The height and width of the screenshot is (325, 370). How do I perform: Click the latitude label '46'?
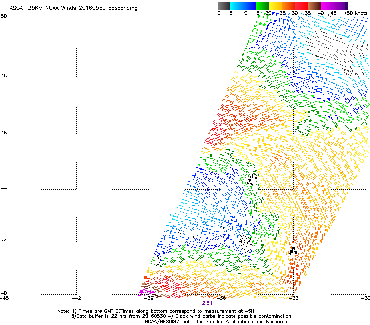coord(4,133)
